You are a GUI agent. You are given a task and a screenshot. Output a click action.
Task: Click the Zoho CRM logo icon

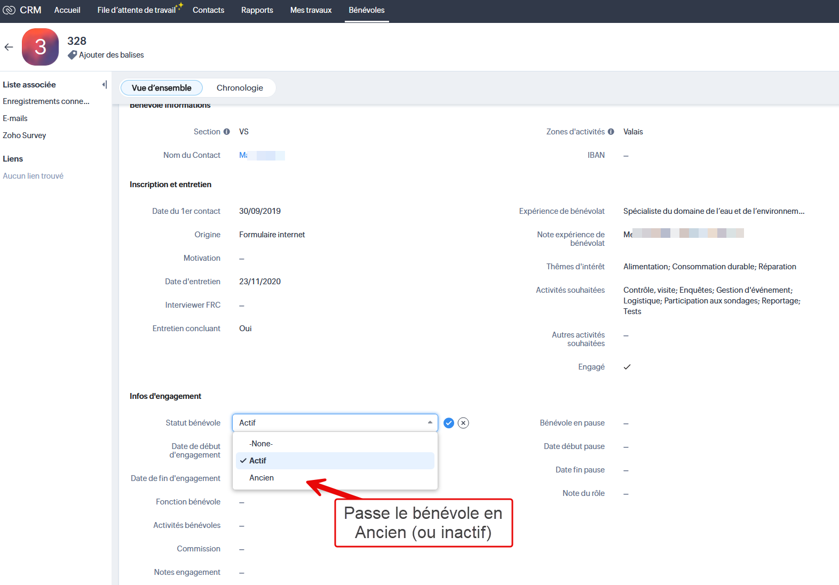9,10
